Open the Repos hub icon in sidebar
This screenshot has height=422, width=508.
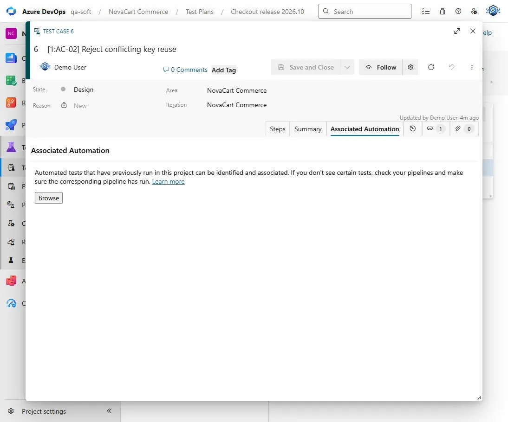coord(11,102)
